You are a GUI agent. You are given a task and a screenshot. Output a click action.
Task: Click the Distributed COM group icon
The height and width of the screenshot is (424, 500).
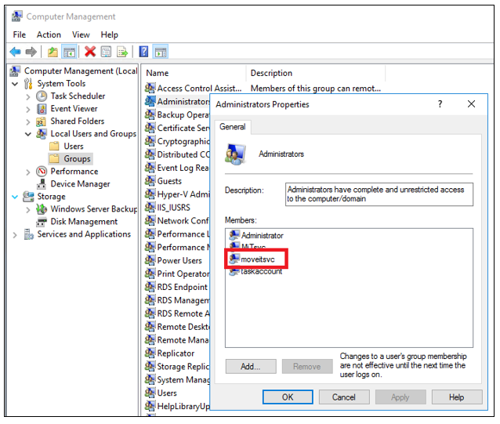pyautogui.click(x=150, y=154)
